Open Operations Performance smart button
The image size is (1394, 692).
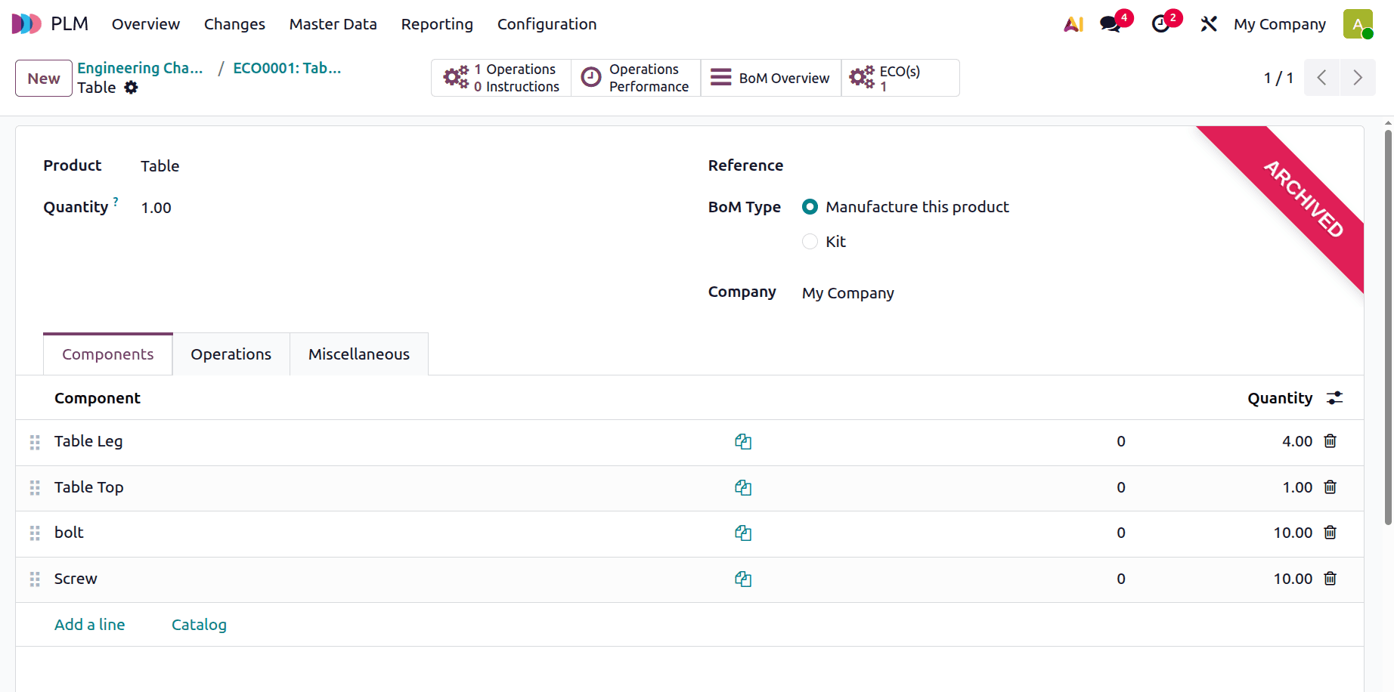pos(636,78)
